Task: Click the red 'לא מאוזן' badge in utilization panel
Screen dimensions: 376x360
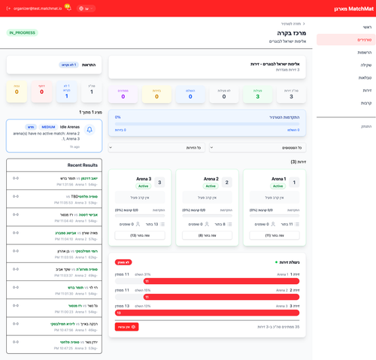Action: coord(123,262)
